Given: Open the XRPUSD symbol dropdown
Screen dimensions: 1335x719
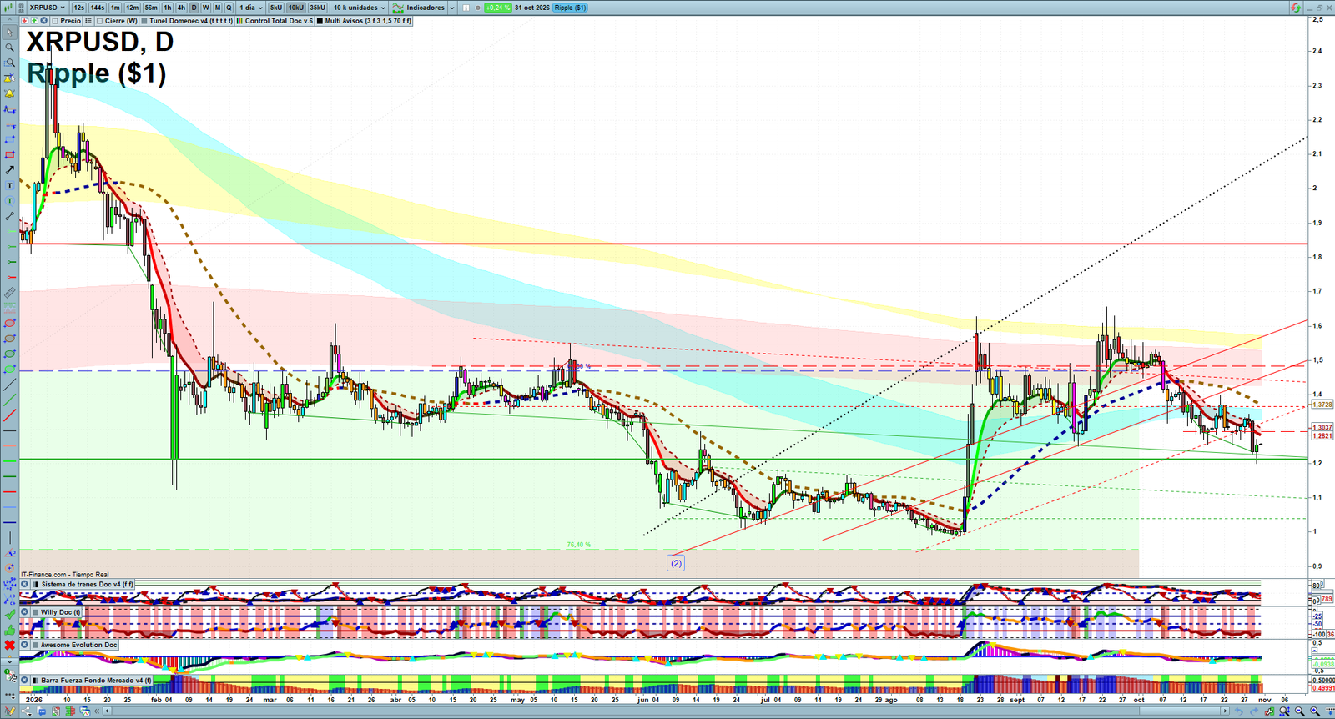Looking at the screenshot, I should 47,8.
